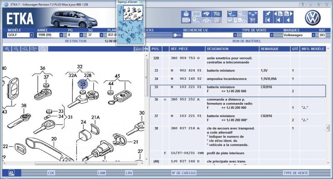Click the DÉSIGNATION column header

pyautogui.click(x=232, y=49)
